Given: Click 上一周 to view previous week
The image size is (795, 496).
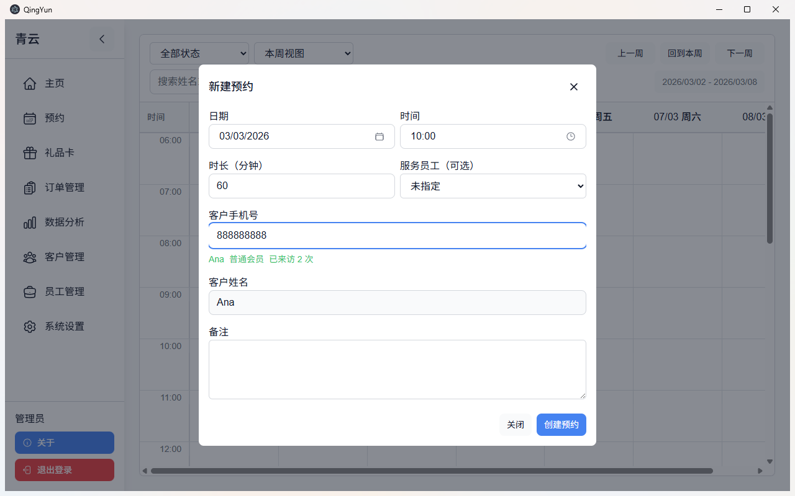Looking at the screenshot, I should [x=630, y=53].
